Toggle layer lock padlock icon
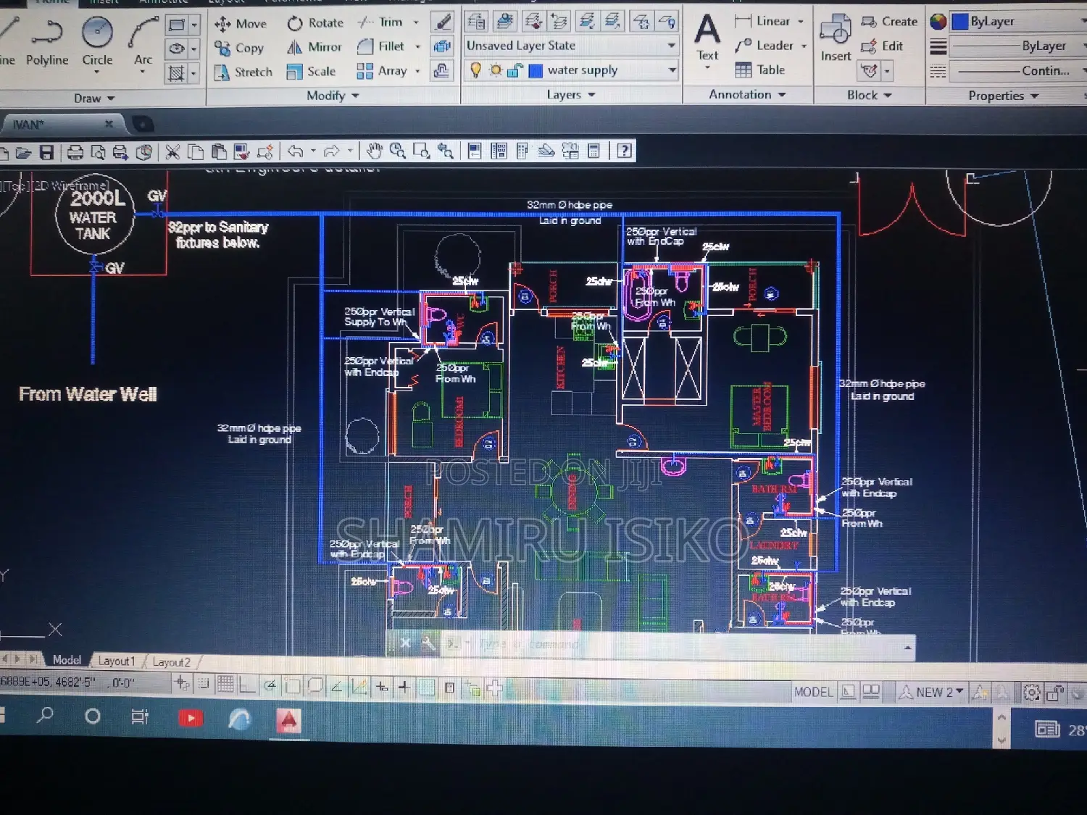Screen dimensions: 1087x815 coord(514,70)
